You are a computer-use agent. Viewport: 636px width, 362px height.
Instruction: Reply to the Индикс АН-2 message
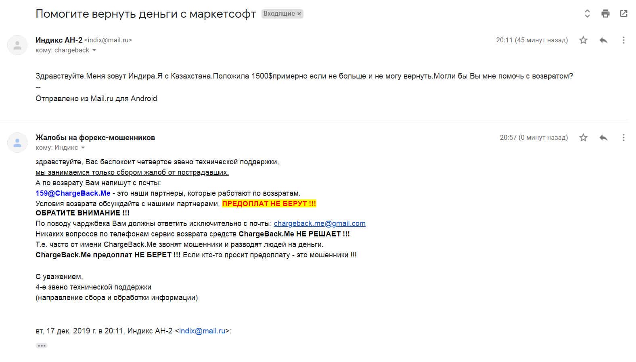[603, 40]
